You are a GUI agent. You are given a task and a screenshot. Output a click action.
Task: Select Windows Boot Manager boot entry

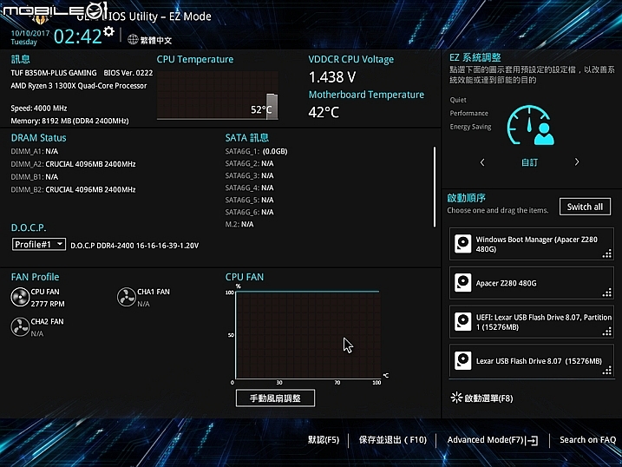532,244
